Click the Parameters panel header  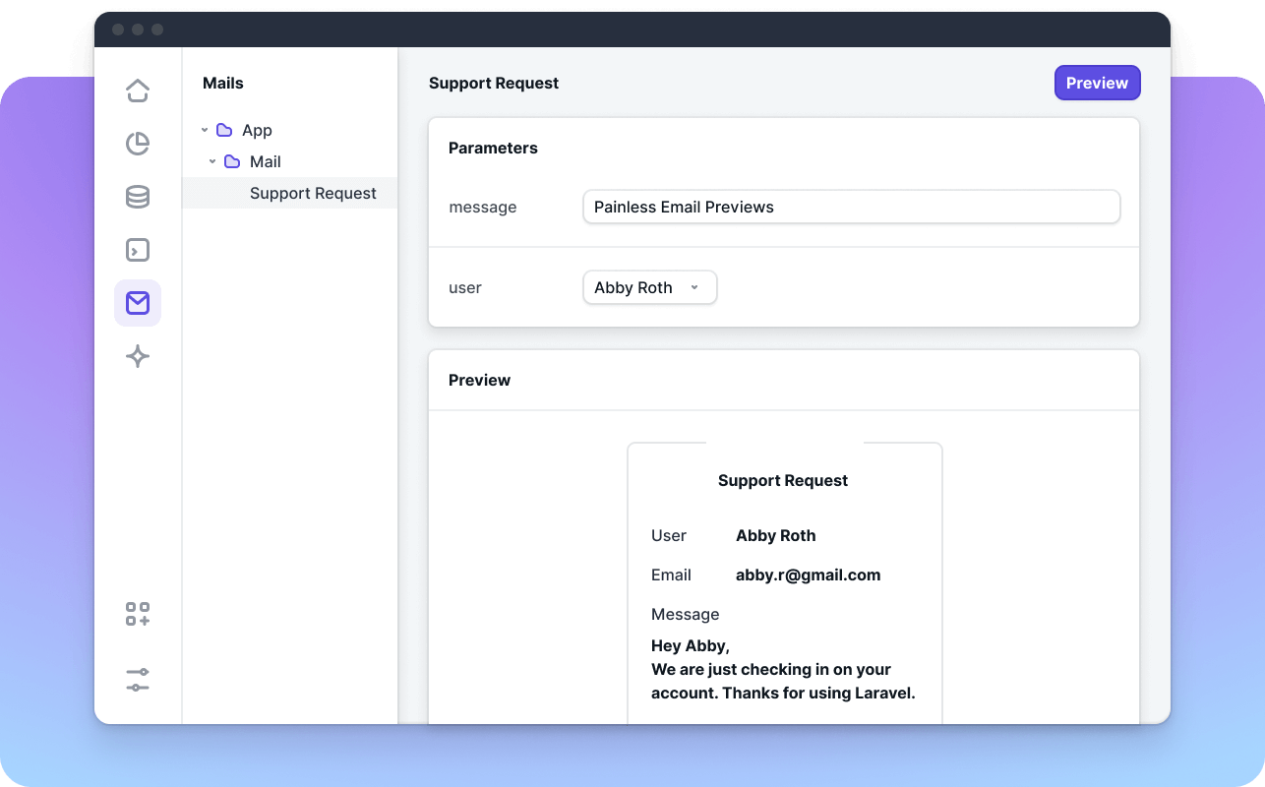click(494, 148)
